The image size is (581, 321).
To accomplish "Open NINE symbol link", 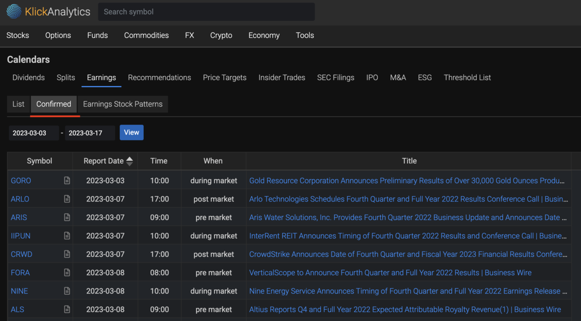I will [19, 291].
